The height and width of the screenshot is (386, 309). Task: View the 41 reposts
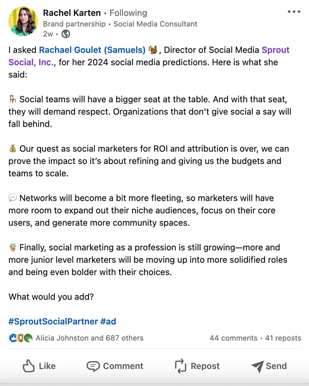(283, 338)
